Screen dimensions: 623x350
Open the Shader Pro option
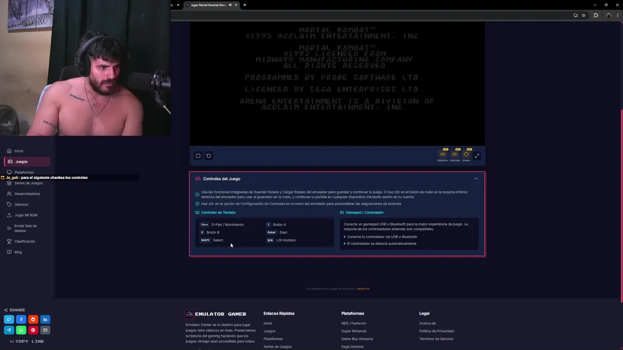tap(466, 155)
